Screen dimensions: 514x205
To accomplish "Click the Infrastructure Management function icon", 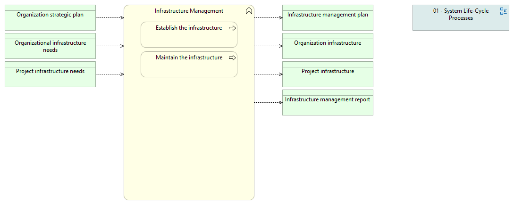I will click(249, 11).
